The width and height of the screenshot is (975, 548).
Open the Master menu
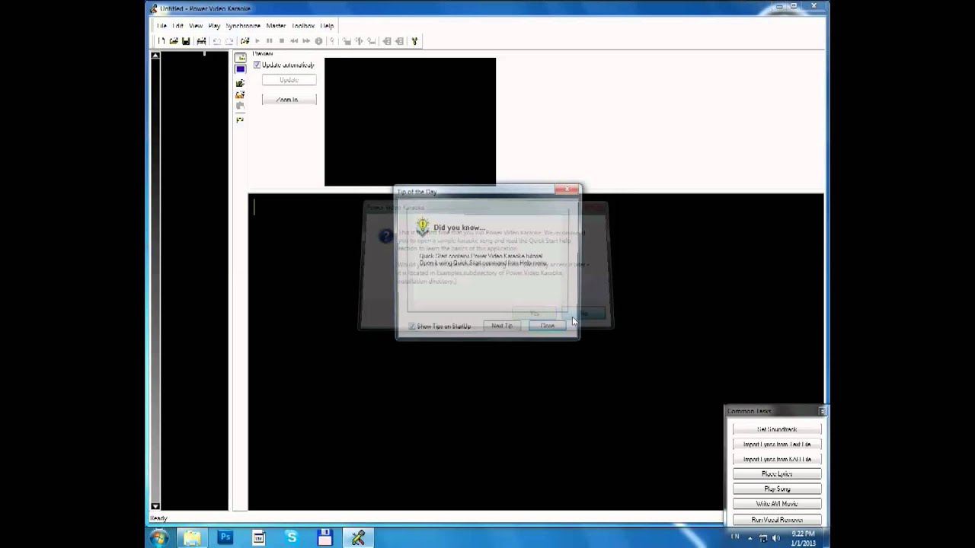pos(276,26)
